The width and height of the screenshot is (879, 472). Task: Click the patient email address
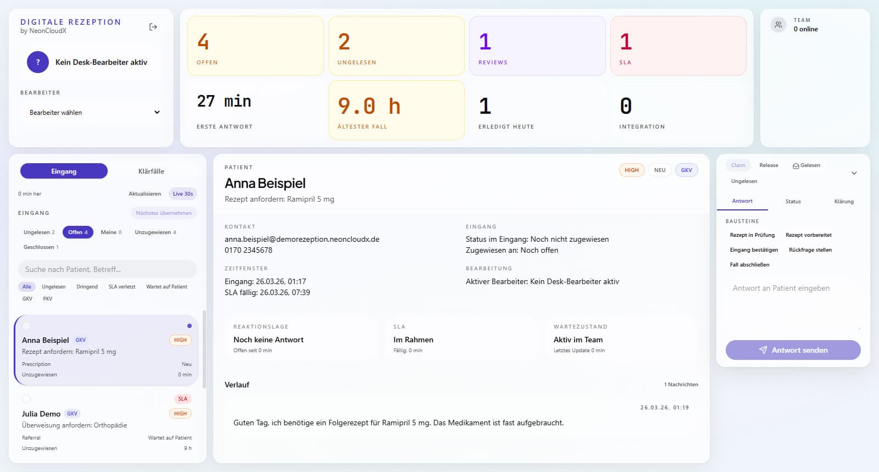[x=302, y=239]
